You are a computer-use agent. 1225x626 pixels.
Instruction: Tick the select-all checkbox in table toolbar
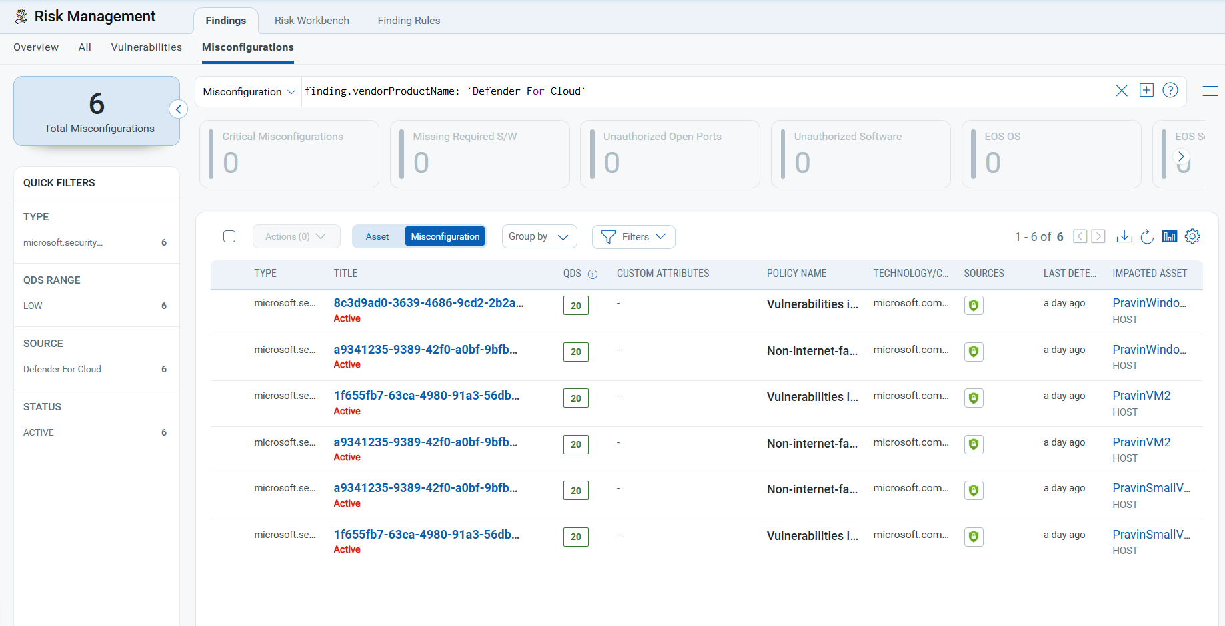[x=229, y=236]
